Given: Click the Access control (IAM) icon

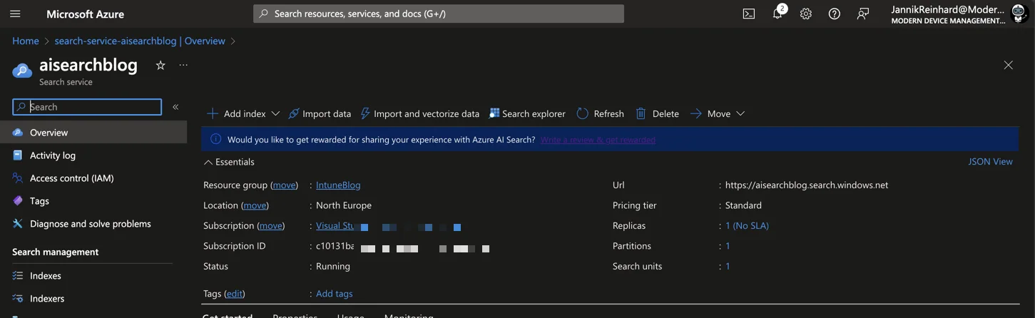Looking at the screenshot, I should click(18, 178).
